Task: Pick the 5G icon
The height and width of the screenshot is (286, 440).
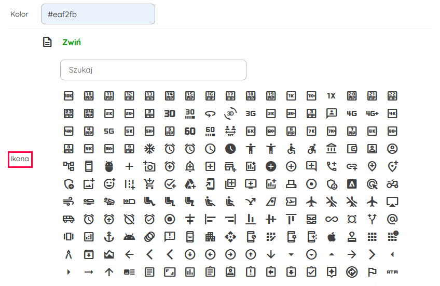Action: pos(109,131)
